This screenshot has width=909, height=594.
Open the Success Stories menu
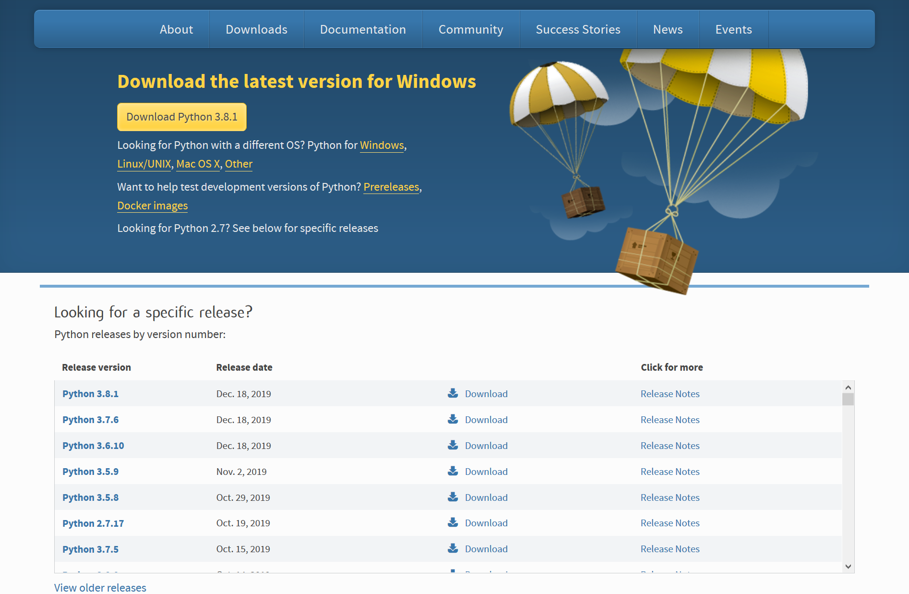click(578, 29)
